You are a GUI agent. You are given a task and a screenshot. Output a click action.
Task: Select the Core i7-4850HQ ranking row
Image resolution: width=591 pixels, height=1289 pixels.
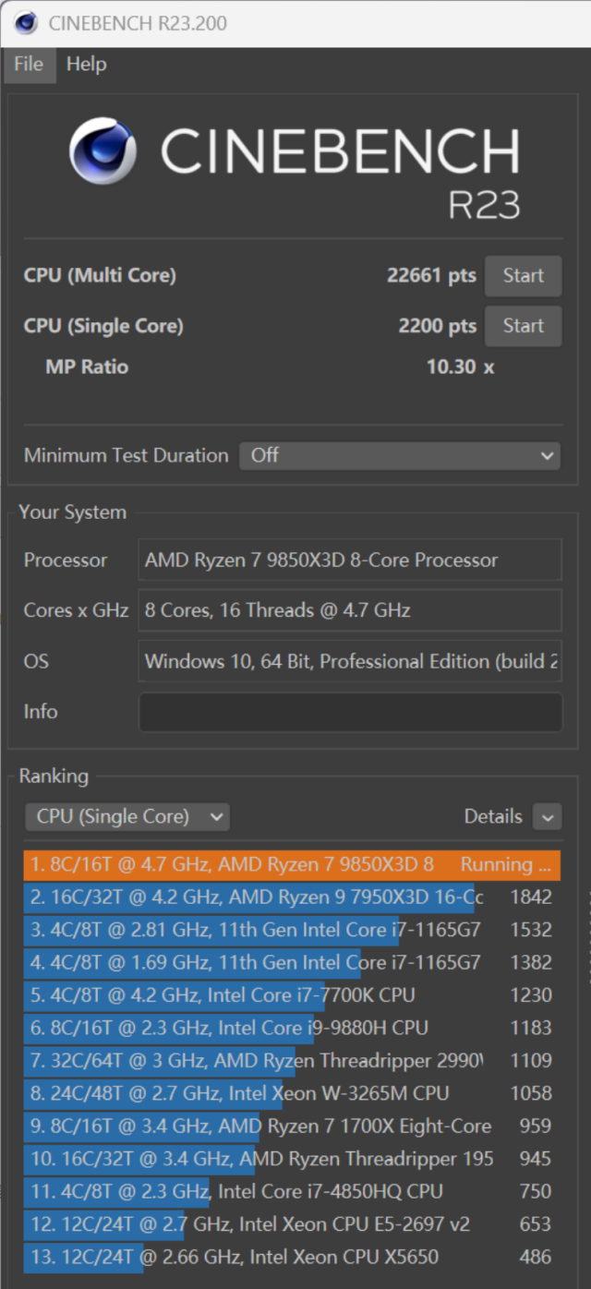[292, 1191]
